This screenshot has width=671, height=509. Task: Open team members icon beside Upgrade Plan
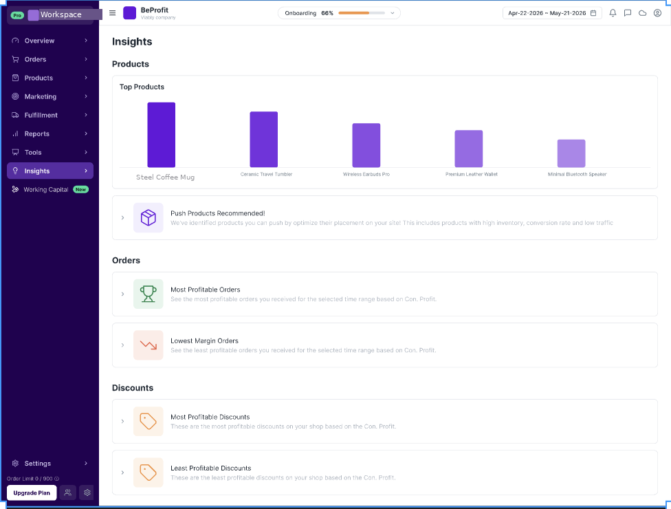click(67, 492)
